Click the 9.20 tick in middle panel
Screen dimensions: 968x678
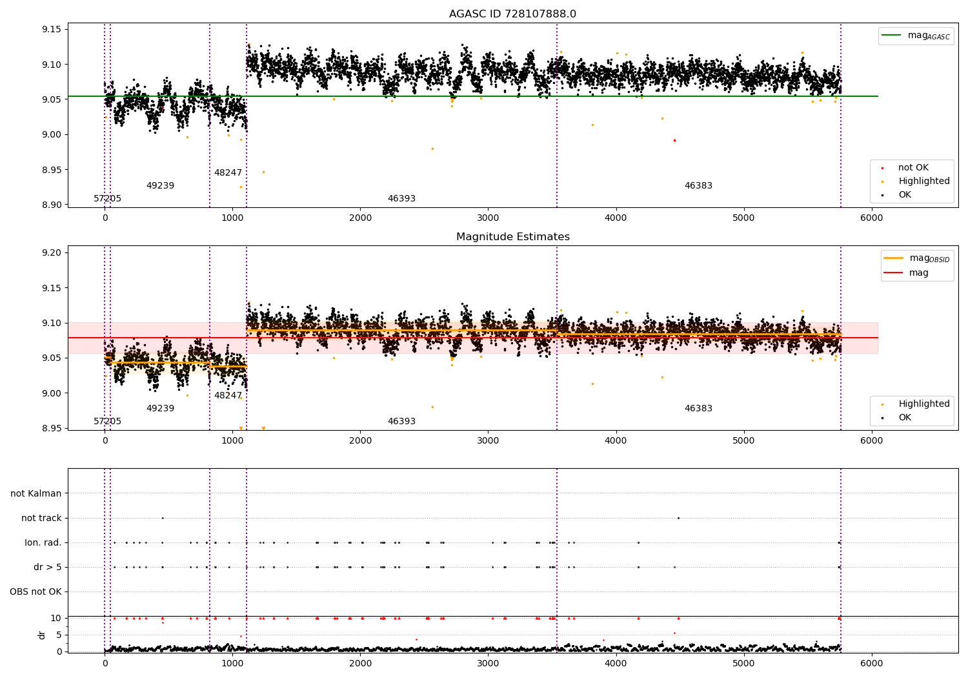coord(52,252)
